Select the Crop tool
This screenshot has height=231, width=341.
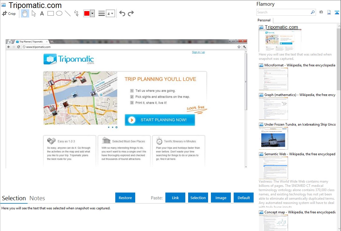(9, 13)
